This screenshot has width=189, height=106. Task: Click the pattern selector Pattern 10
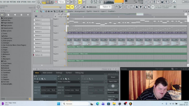point(106,7)
